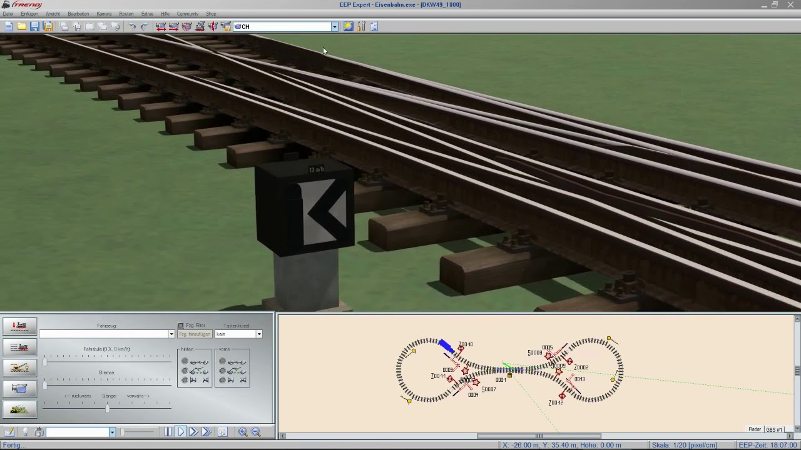Screen dimensions: 801x450
Task: Open the bottom bar dropdown beside the coupling icon
Action: (112, 432)
